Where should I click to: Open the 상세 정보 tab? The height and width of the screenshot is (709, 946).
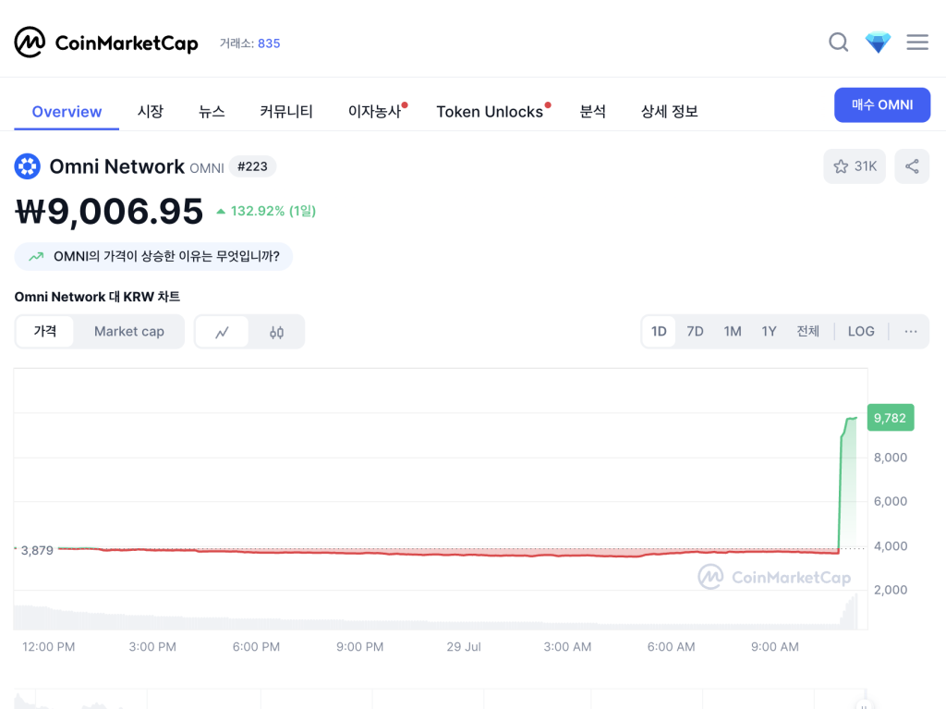point(669,112)
